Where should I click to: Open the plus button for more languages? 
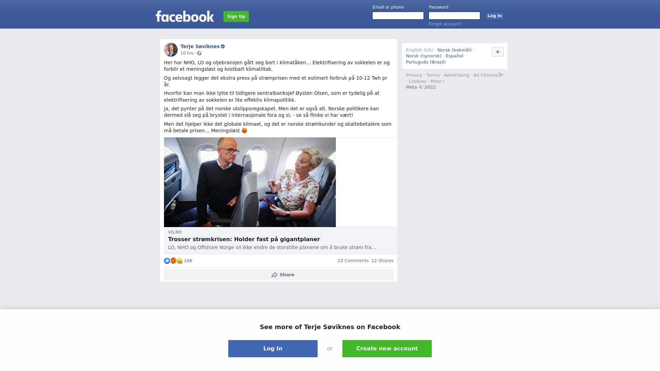498,52
